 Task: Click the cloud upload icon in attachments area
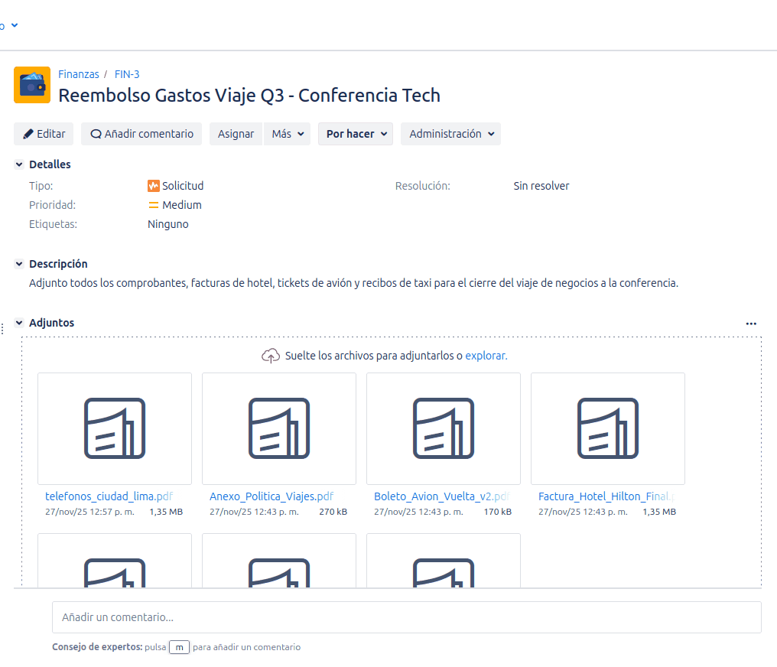[271, 355]
